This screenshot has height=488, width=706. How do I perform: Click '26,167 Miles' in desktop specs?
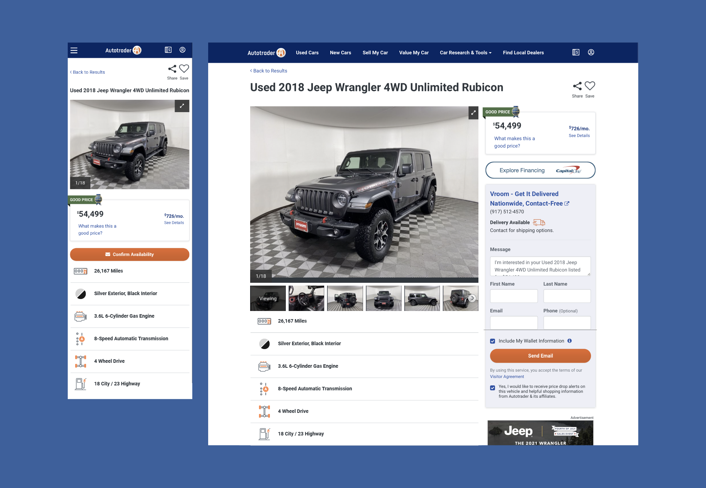292,321
